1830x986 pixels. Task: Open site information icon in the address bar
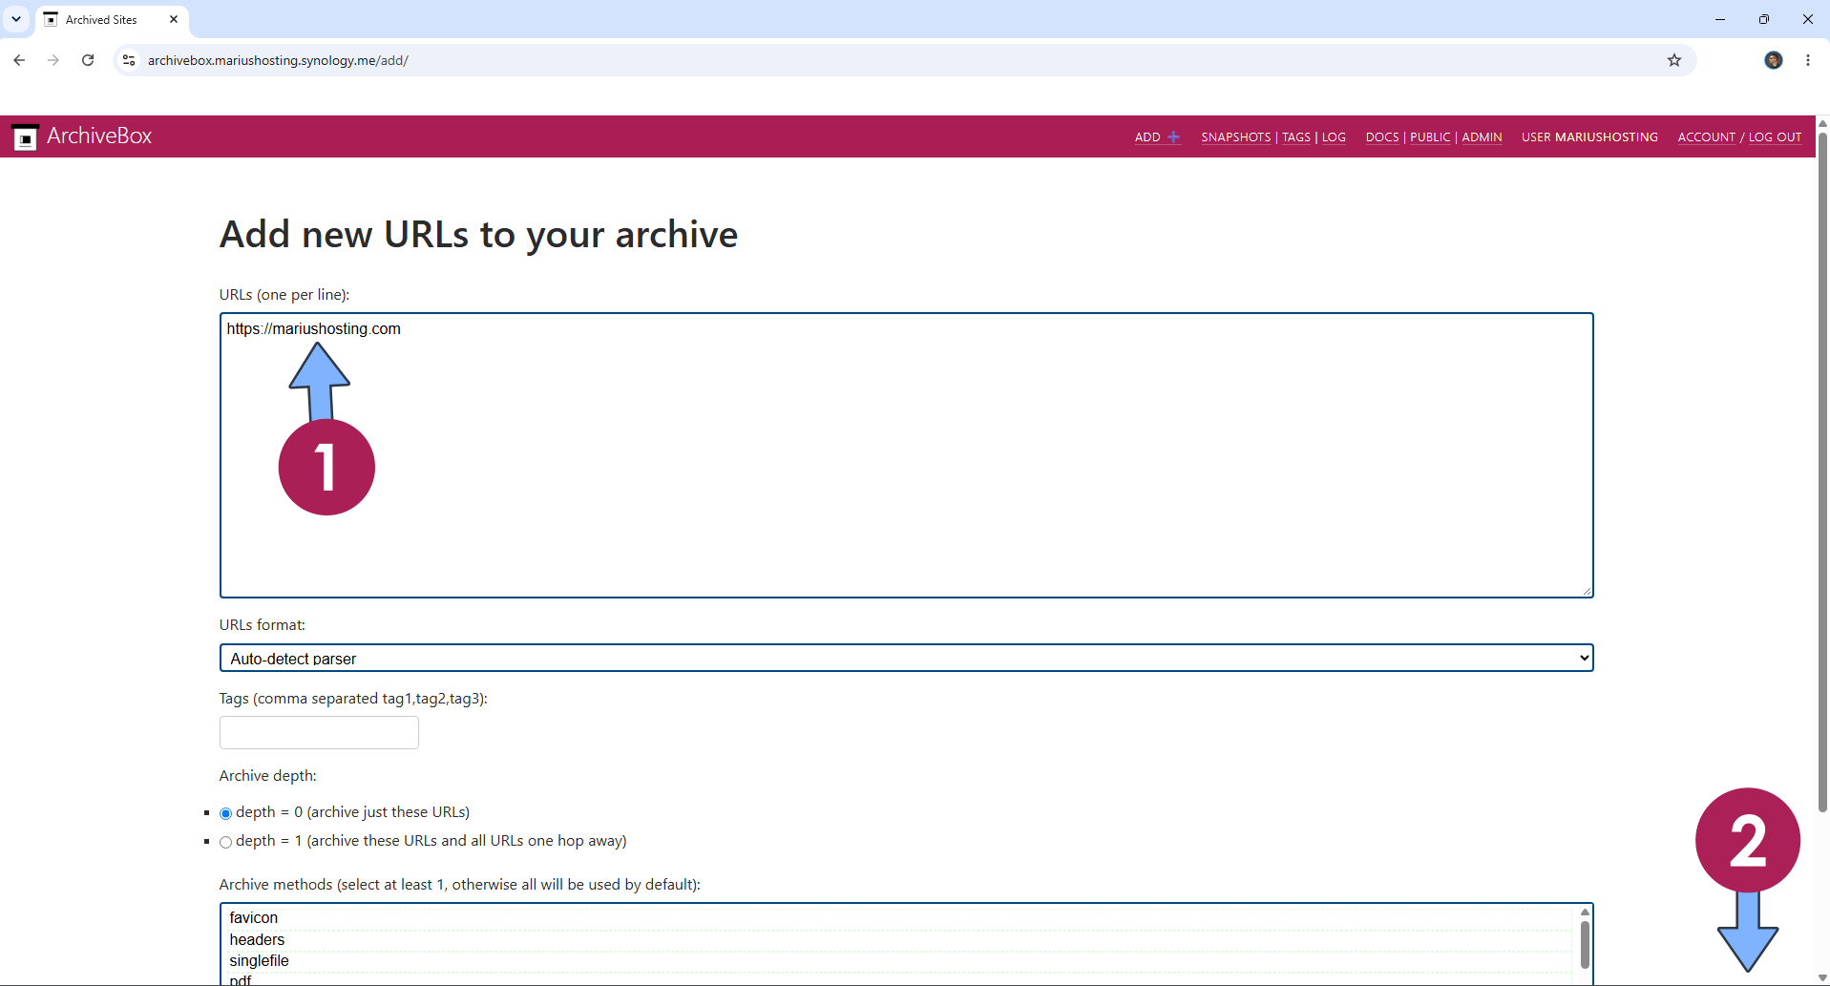[129, 60]
